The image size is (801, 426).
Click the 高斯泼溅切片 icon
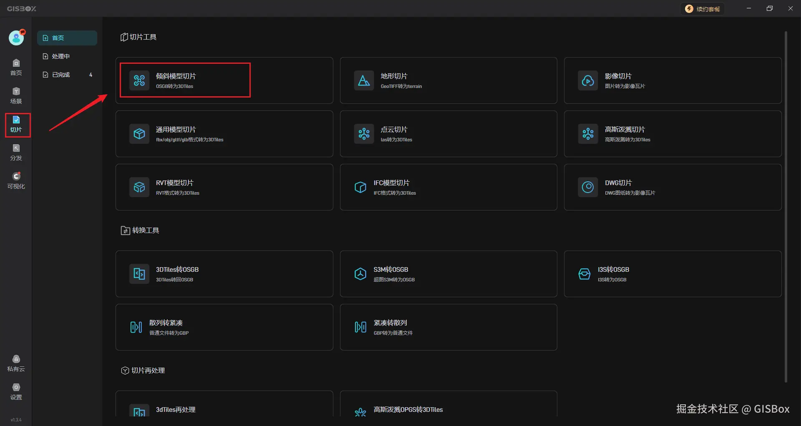pos(588,134)
